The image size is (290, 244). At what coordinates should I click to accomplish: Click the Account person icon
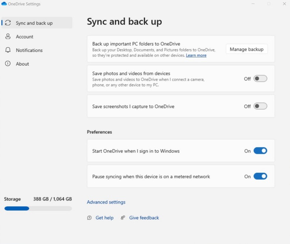(8, 36)
